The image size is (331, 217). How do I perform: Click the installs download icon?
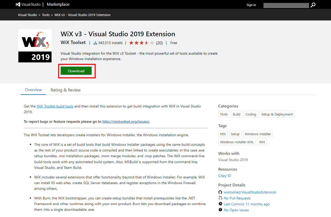95,43
